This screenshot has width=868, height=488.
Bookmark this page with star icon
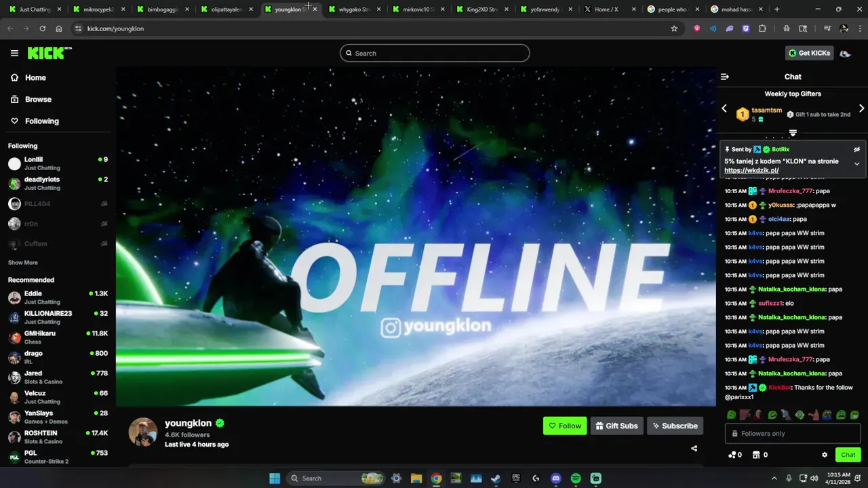(x=674, y=28)
